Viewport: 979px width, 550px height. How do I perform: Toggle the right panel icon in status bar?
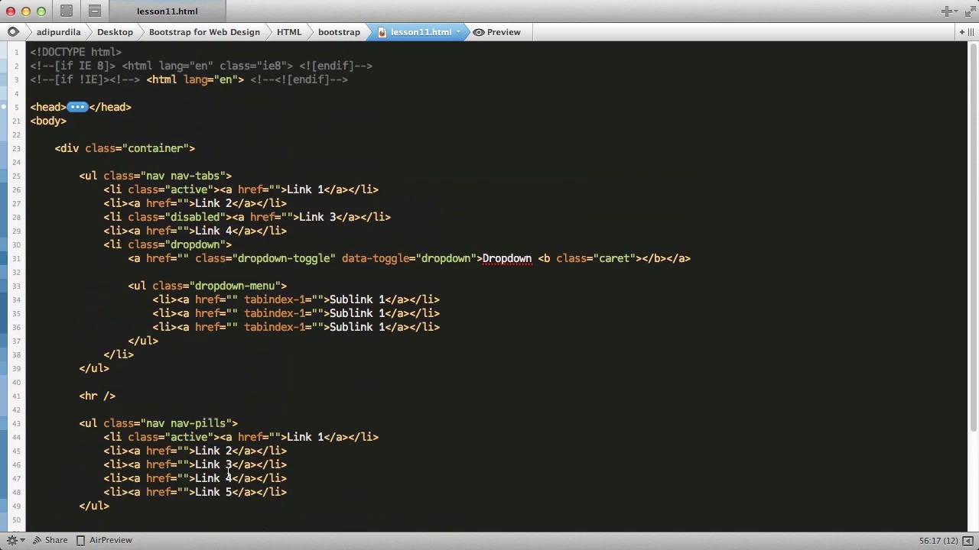(x=968, y=540)
